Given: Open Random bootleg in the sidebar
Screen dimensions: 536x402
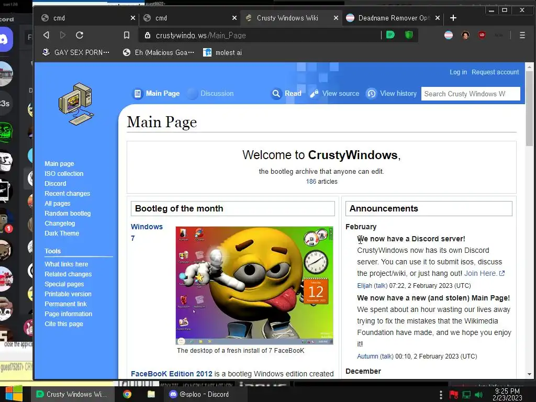Looking at the screenshot, I should [x=68, y=214].
